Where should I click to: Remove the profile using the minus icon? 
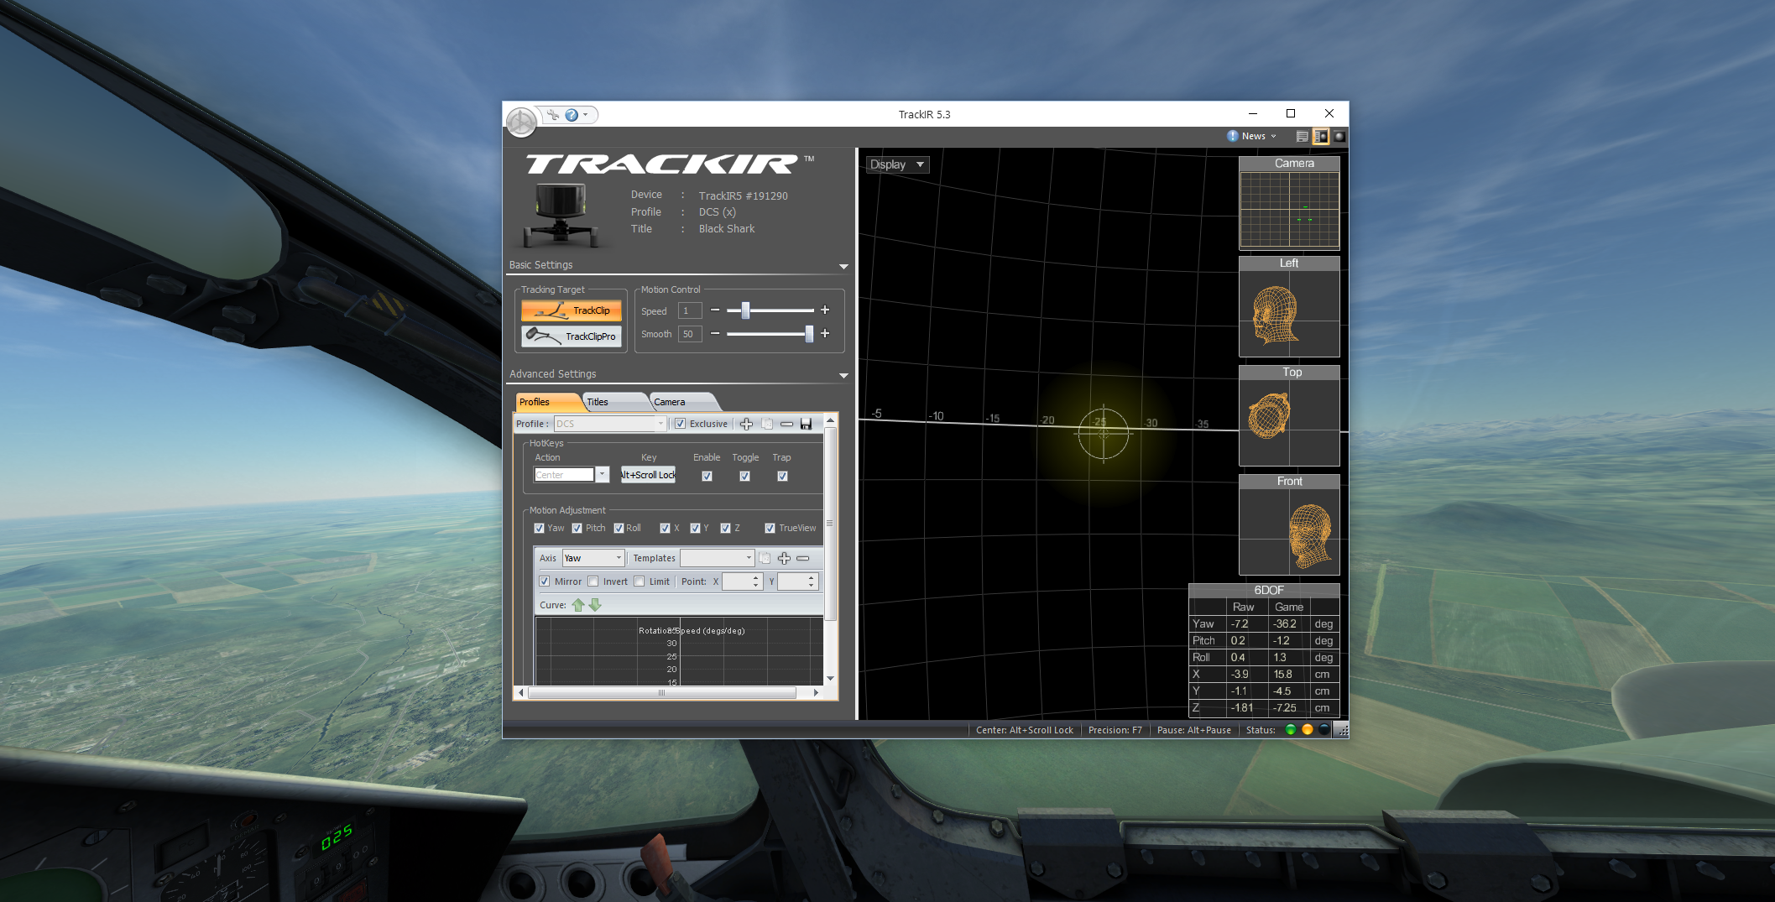pyautogui.click(x=786, y=424)
